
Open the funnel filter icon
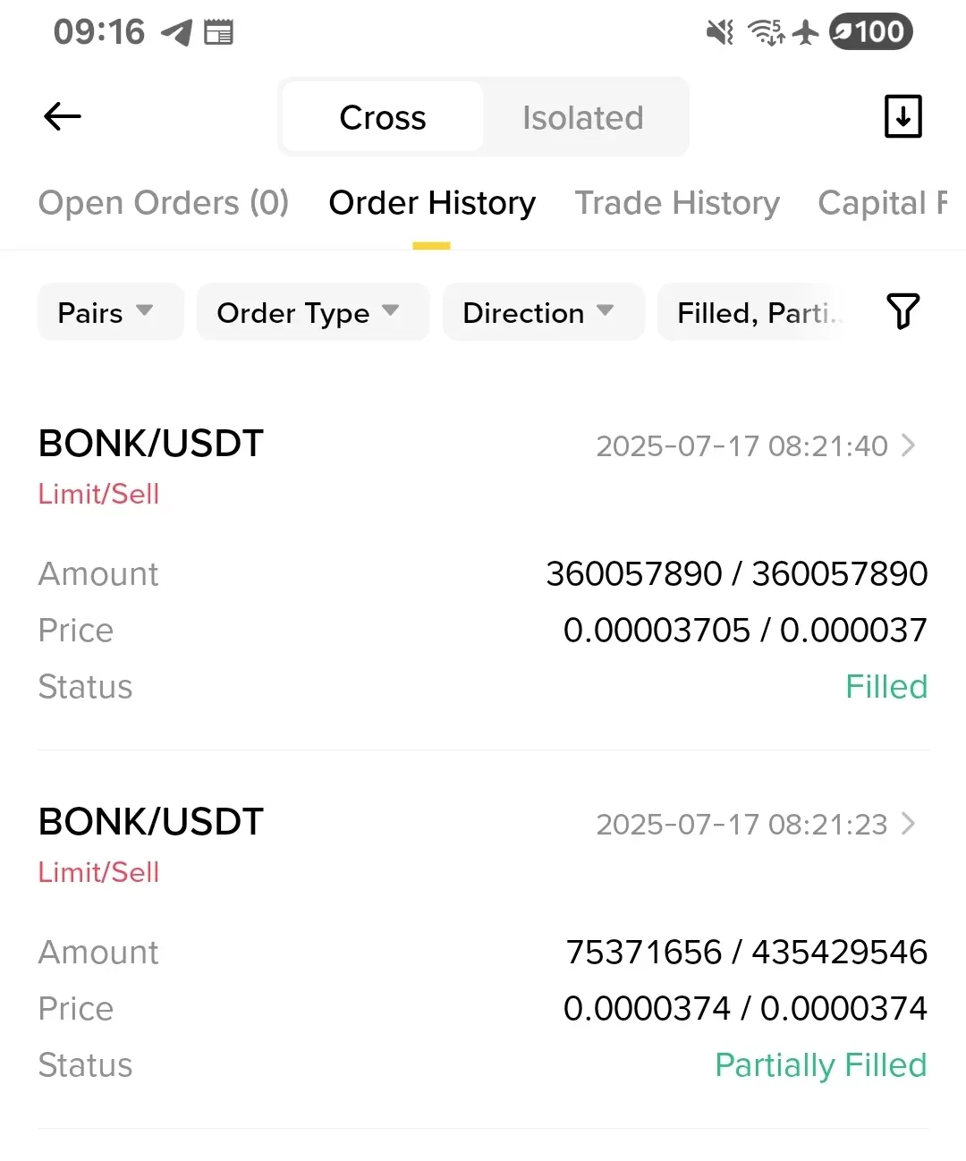[x=902, y=311]
